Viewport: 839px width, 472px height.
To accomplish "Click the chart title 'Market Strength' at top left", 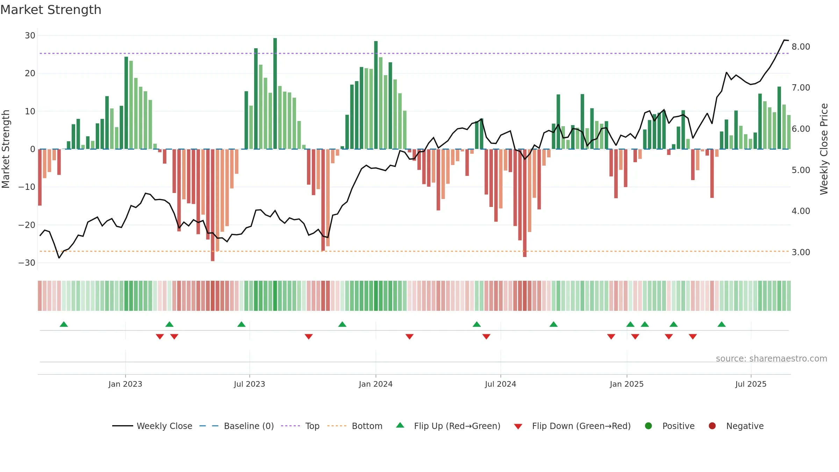I will coord(51,10).
